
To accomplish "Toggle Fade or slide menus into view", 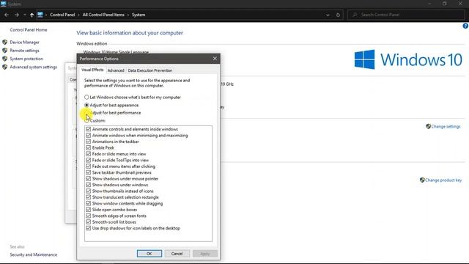I will click(x=88, y=154).
